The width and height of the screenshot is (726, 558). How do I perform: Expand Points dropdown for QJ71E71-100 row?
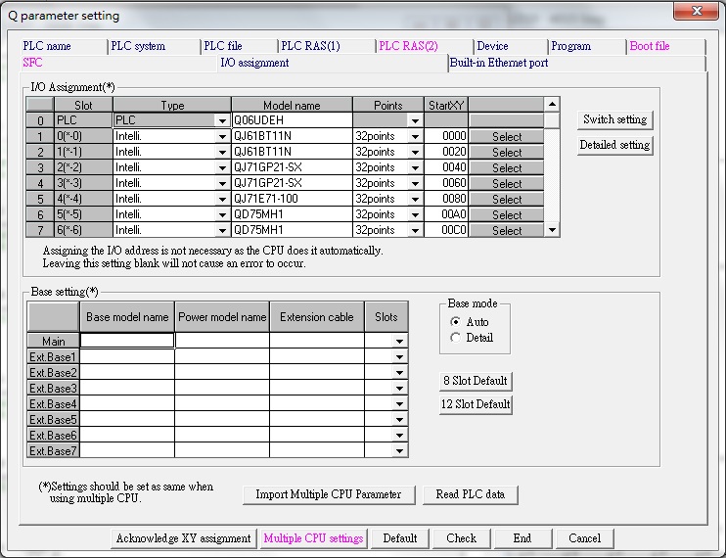click(x=415, y=199)
